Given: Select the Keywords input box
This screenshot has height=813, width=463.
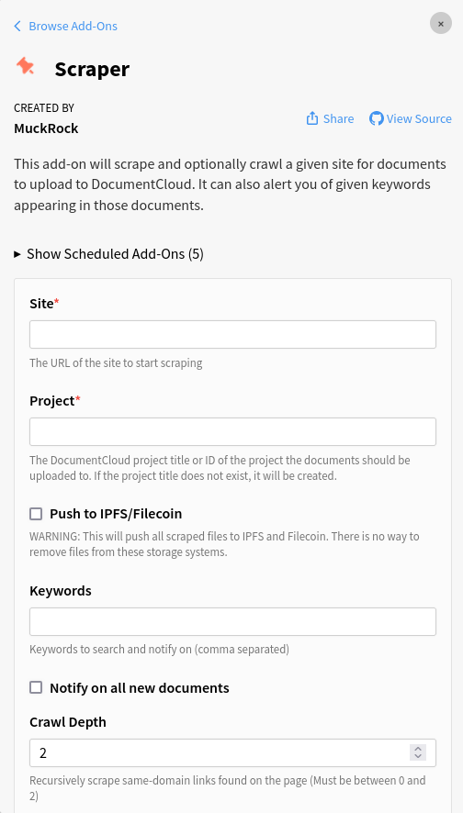Looking at the screenshot, I should [x=232, y=621].
